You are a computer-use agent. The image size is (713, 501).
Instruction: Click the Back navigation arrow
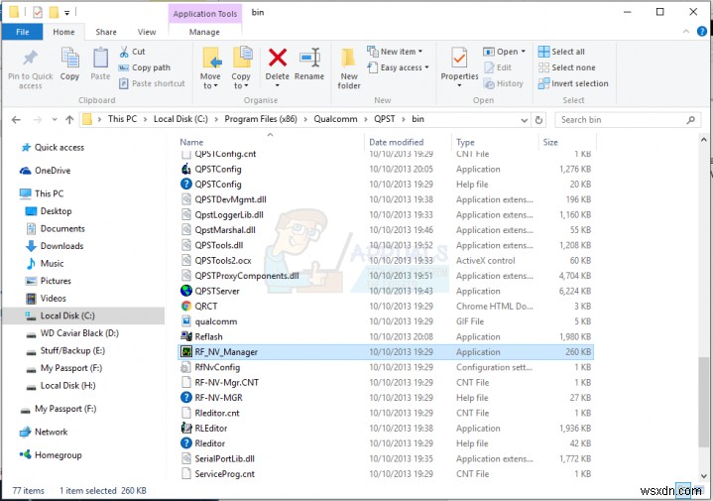click(17, 120)
